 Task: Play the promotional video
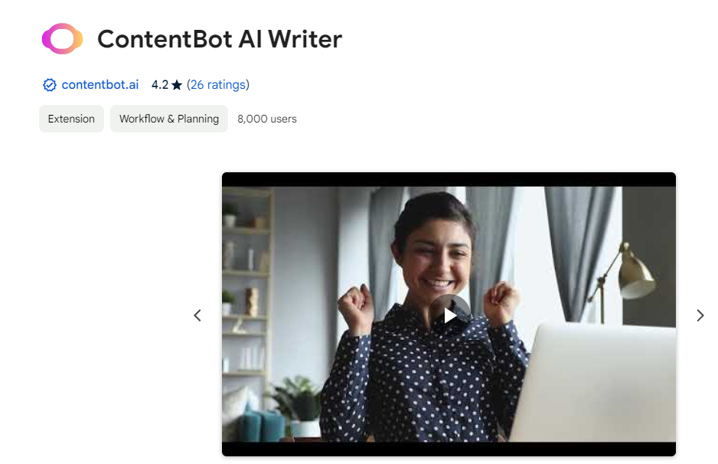tap(449, 315)
